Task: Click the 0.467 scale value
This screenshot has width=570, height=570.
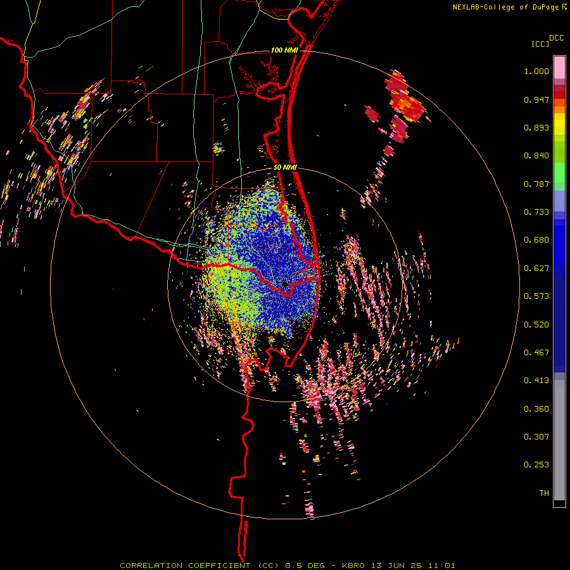Action: (536, 353)
